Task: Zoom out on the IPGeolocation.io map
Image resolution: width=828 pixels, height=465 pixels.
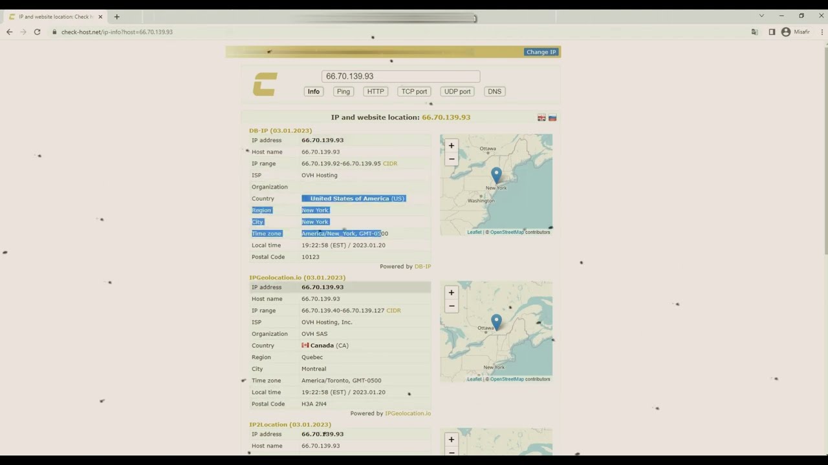Action: [452, 306]
